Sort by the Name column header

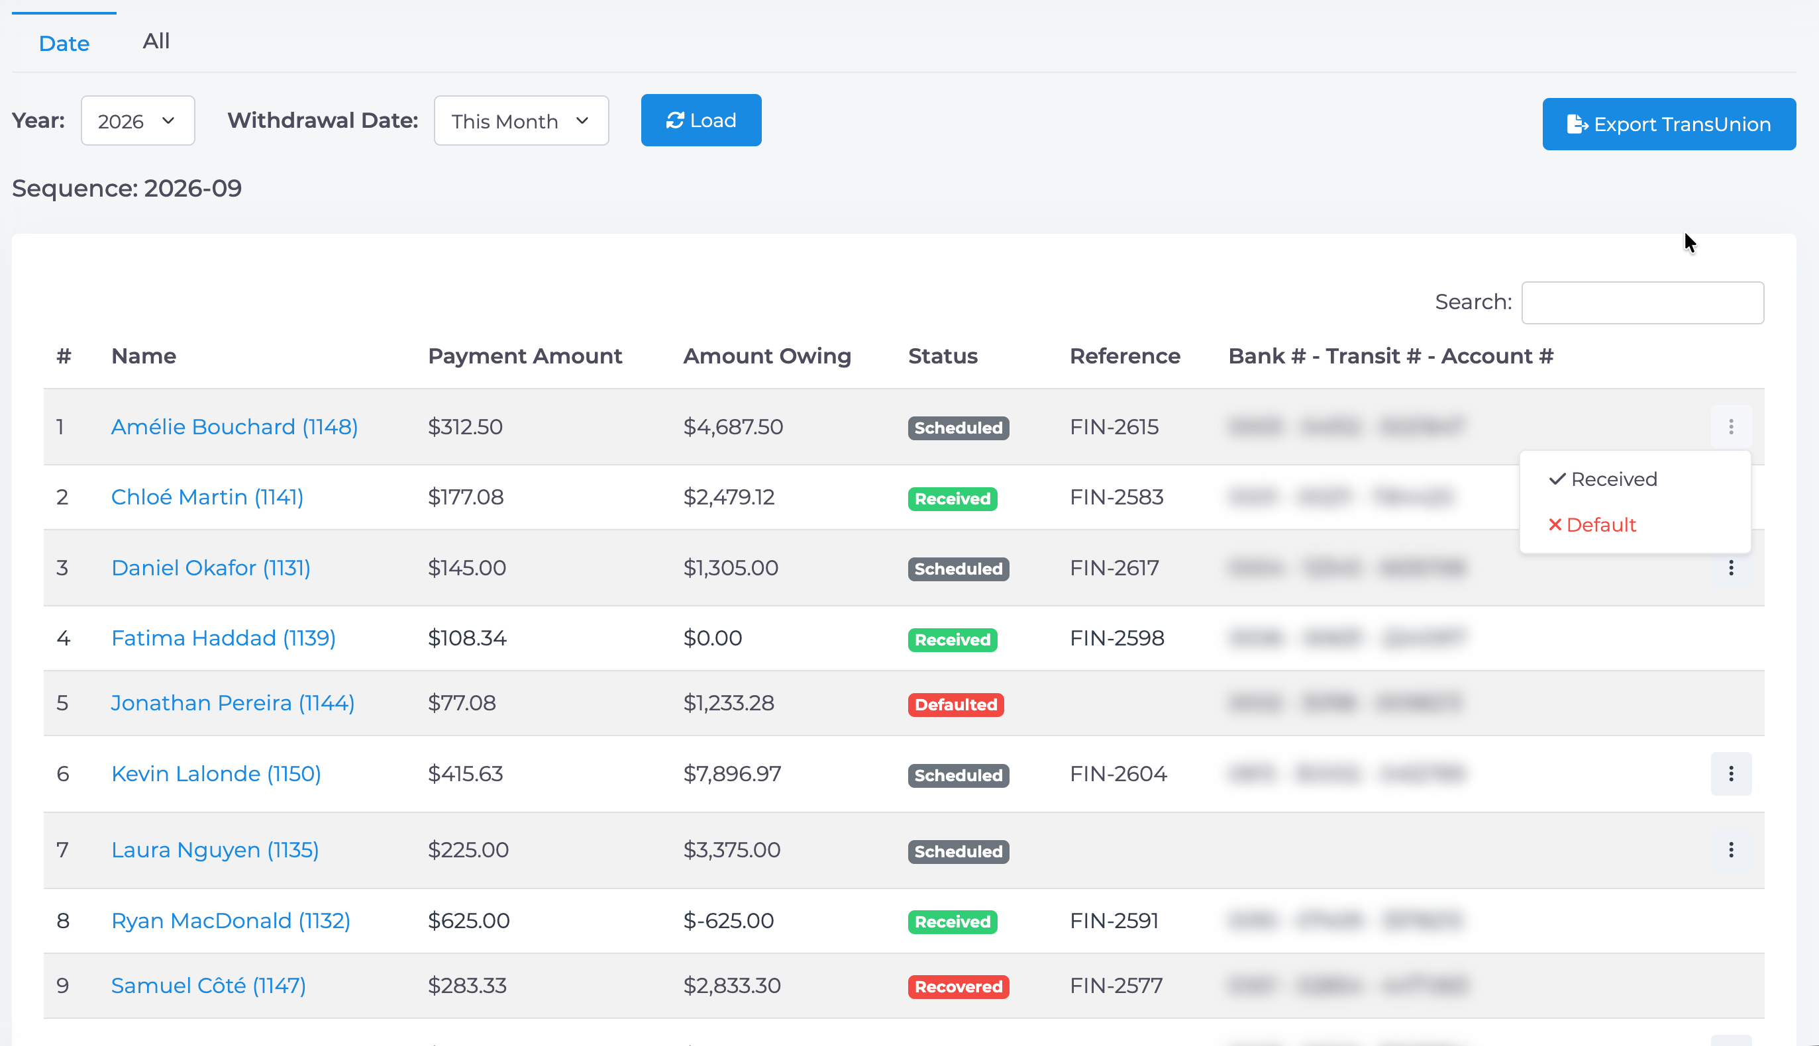(144, 356)
